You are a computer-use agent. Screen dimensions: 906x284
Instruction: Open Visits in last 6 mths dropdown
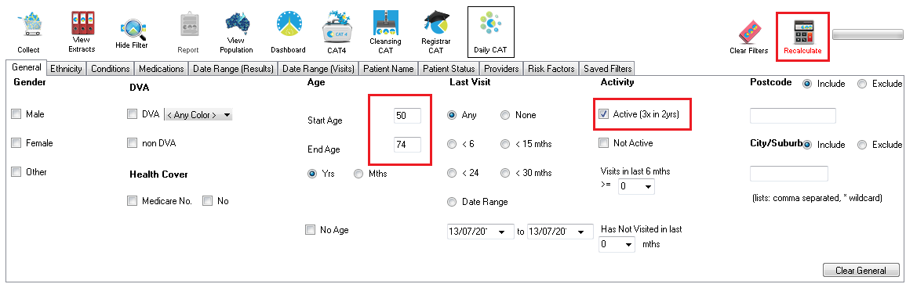(x=636, y=187)
